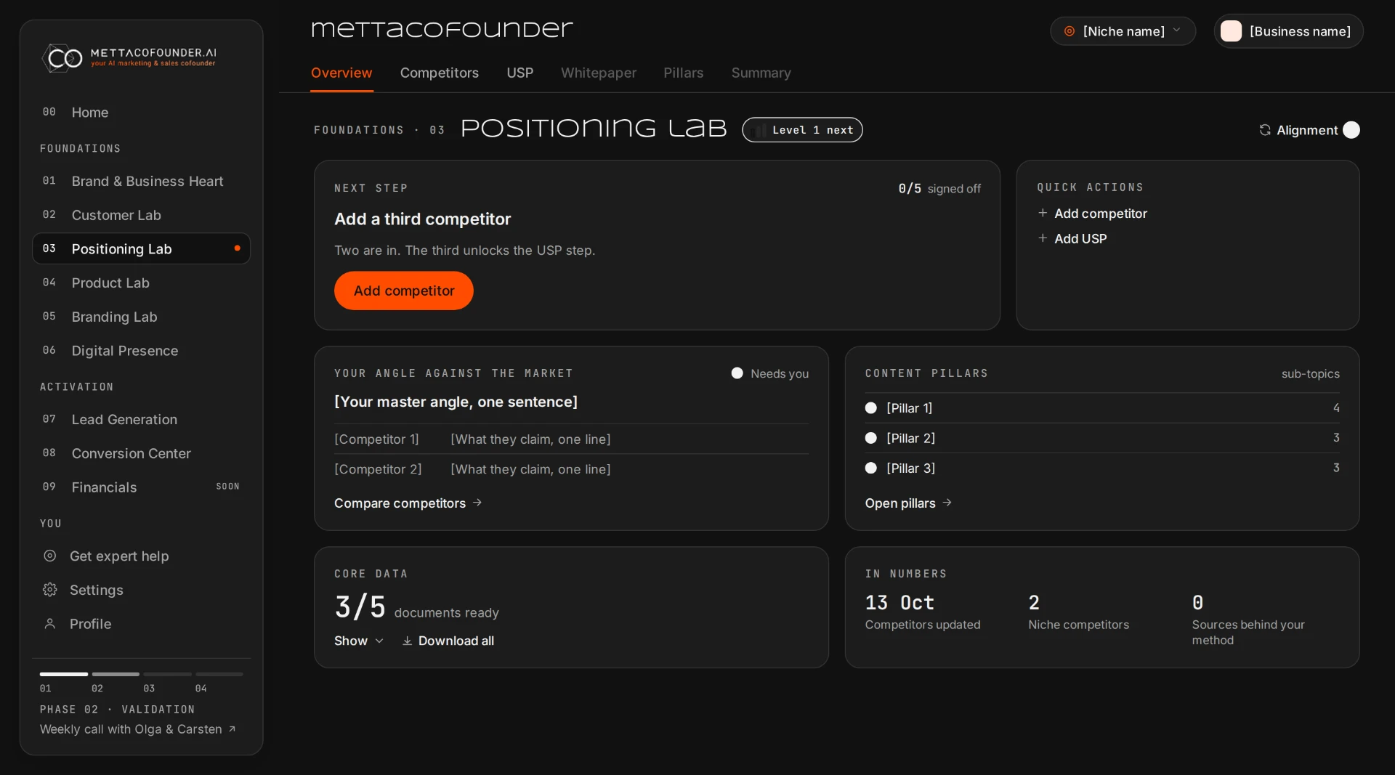1395x775 pixels.
Task: Click Weekly call with Olga & Carsten
Action: point(137,729)
